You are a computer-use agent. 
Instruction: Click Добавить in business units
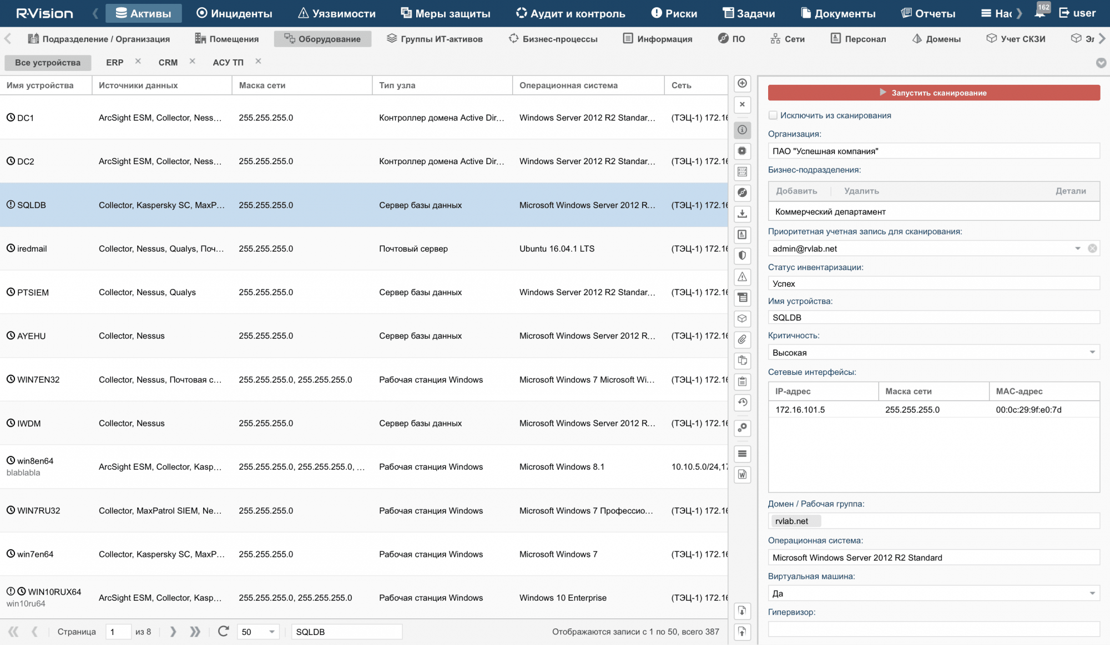pos(796,191)
